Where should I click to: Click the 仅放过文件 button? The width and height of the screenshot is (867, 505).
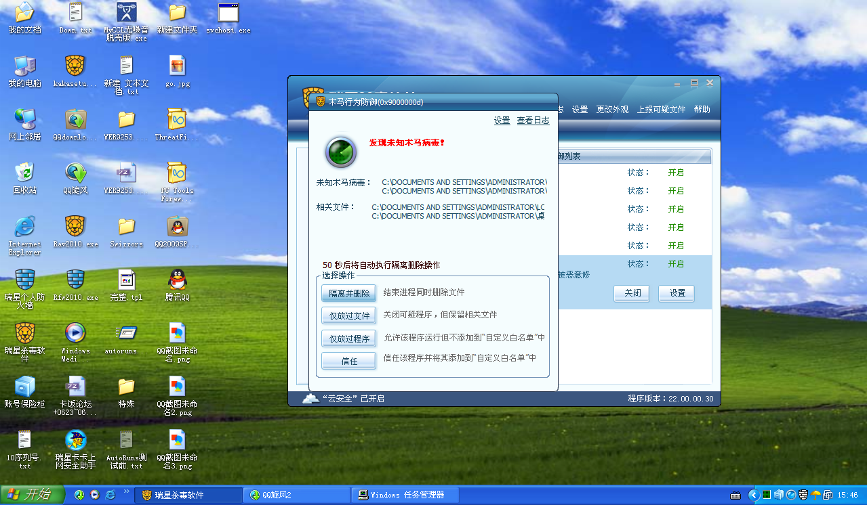[x=348, y=315]
